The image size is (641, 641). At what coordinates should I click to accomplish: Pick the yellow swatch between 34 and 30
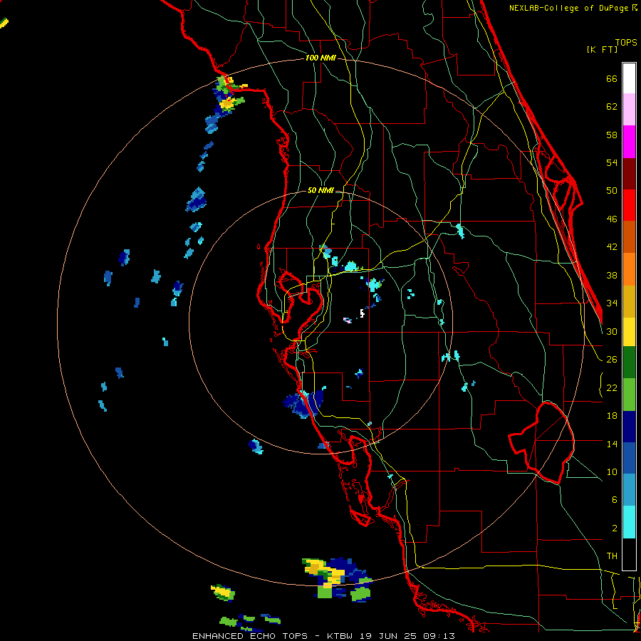coord(629,331)
